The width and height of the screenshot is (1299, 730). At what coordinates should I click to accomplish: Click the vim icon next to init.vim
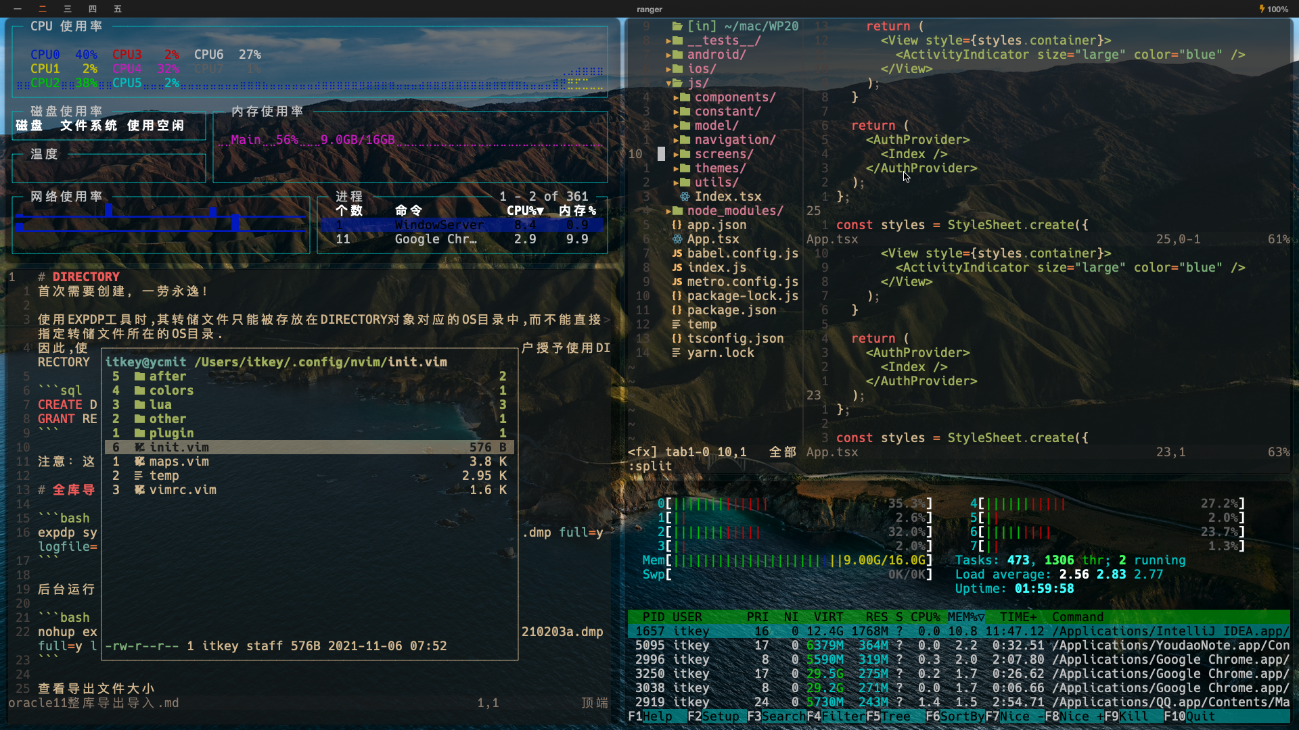pos(139,447)
